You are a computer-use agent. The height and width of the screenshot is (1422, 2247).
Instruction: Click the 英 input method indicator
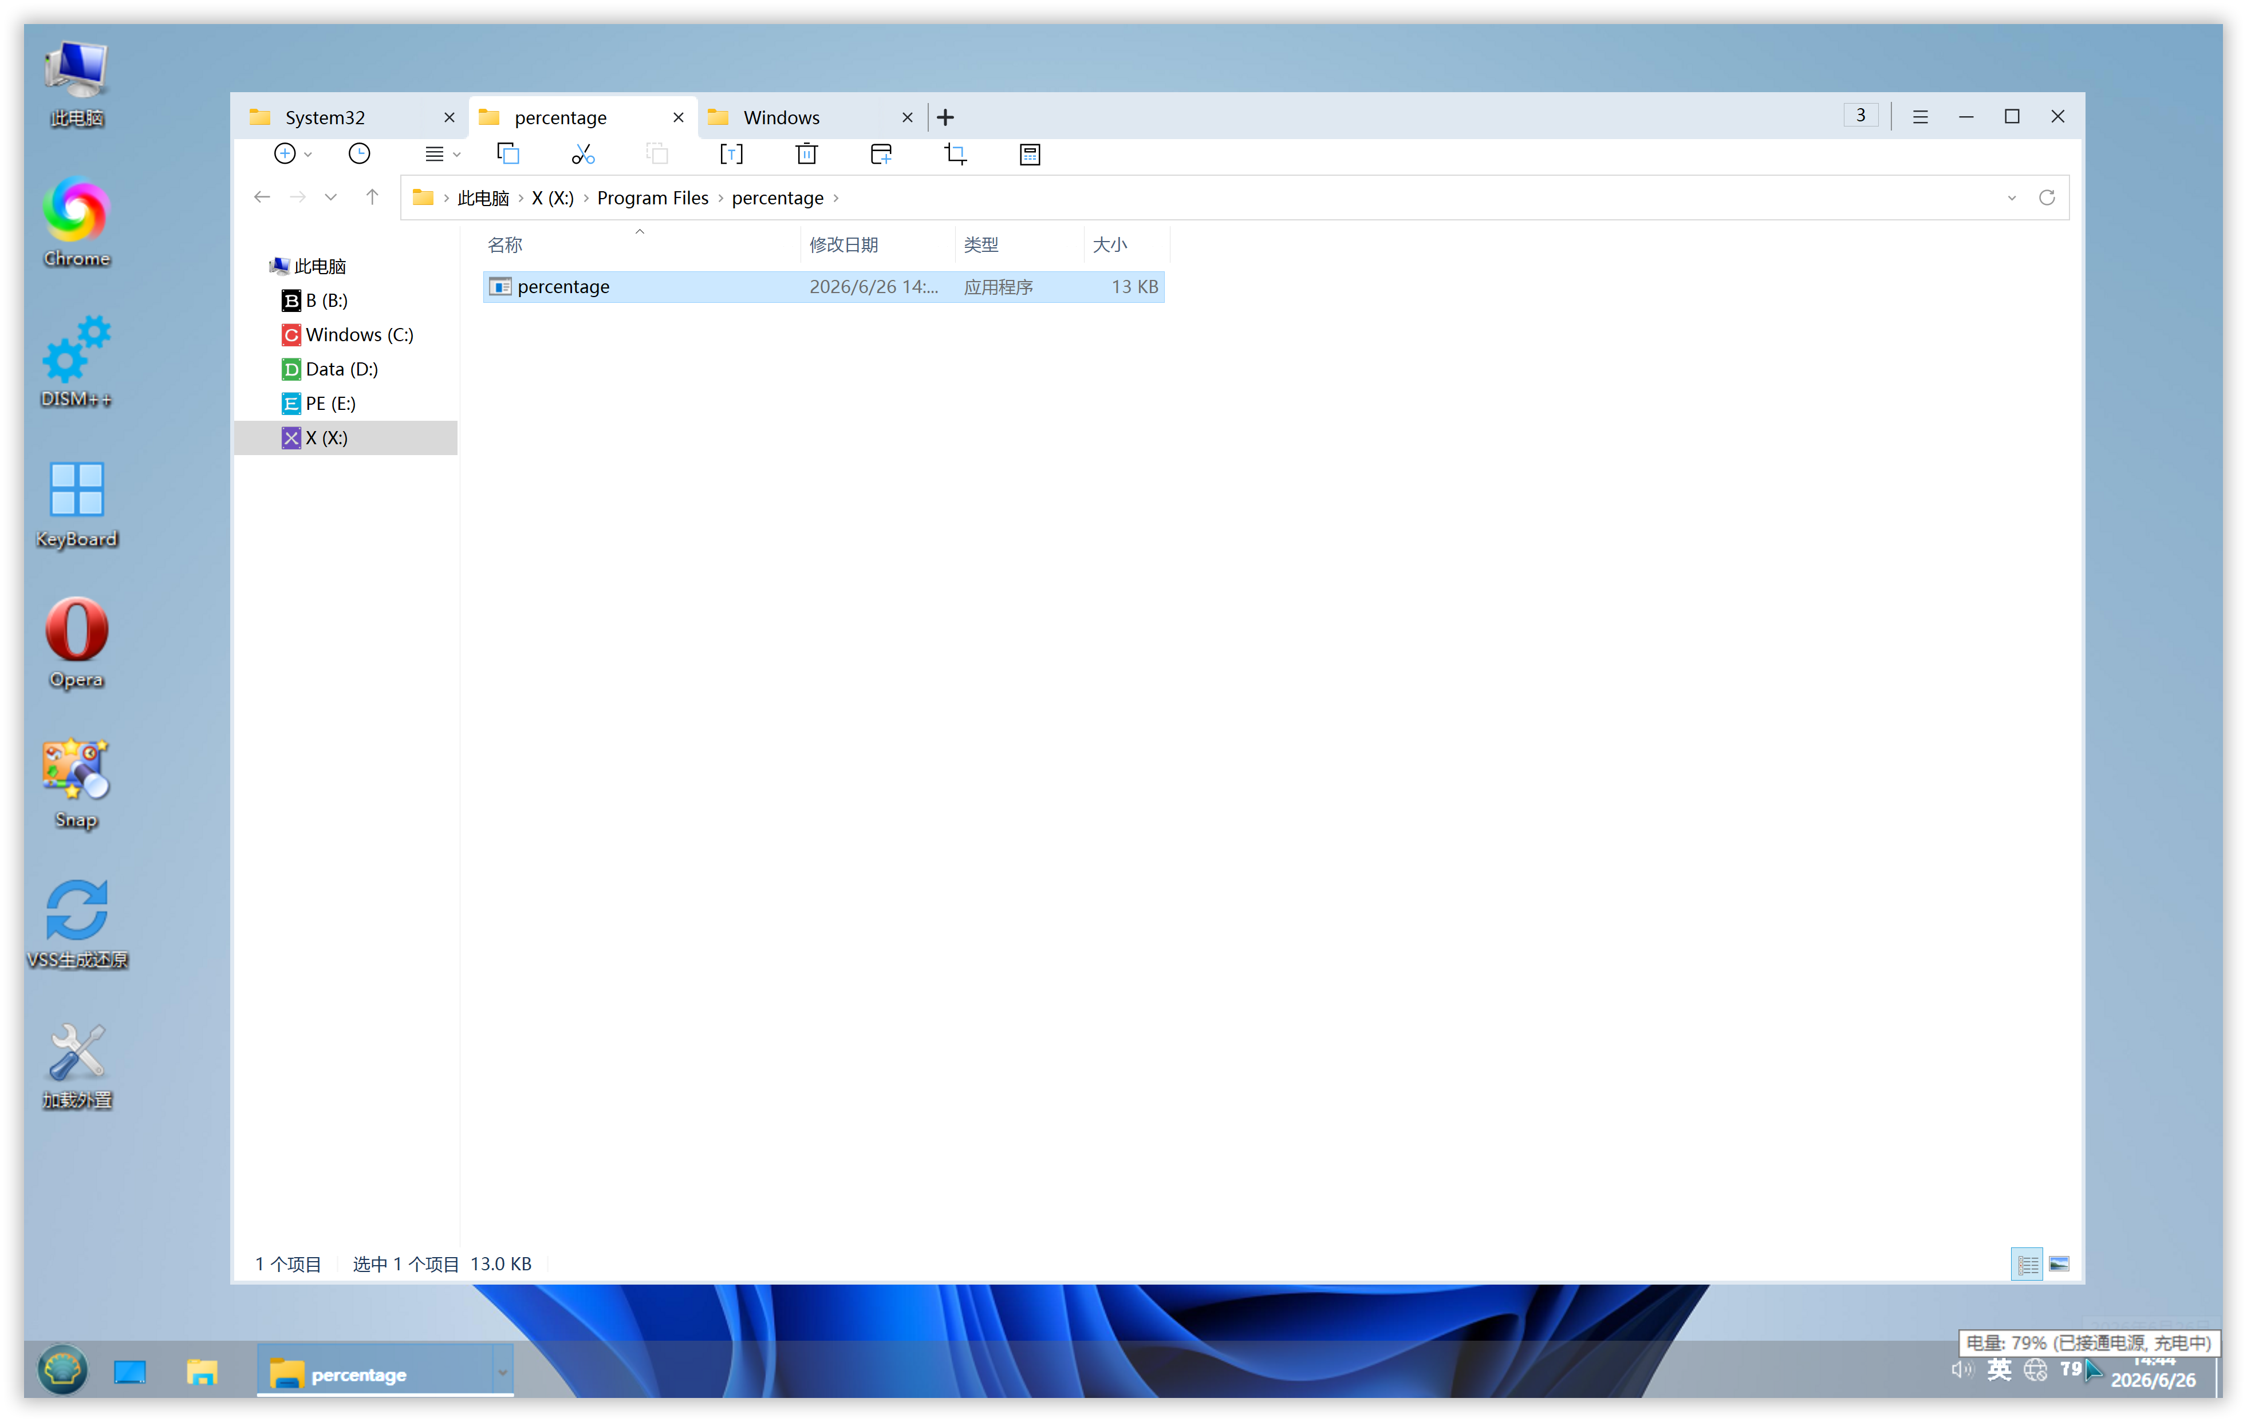1999,1370
